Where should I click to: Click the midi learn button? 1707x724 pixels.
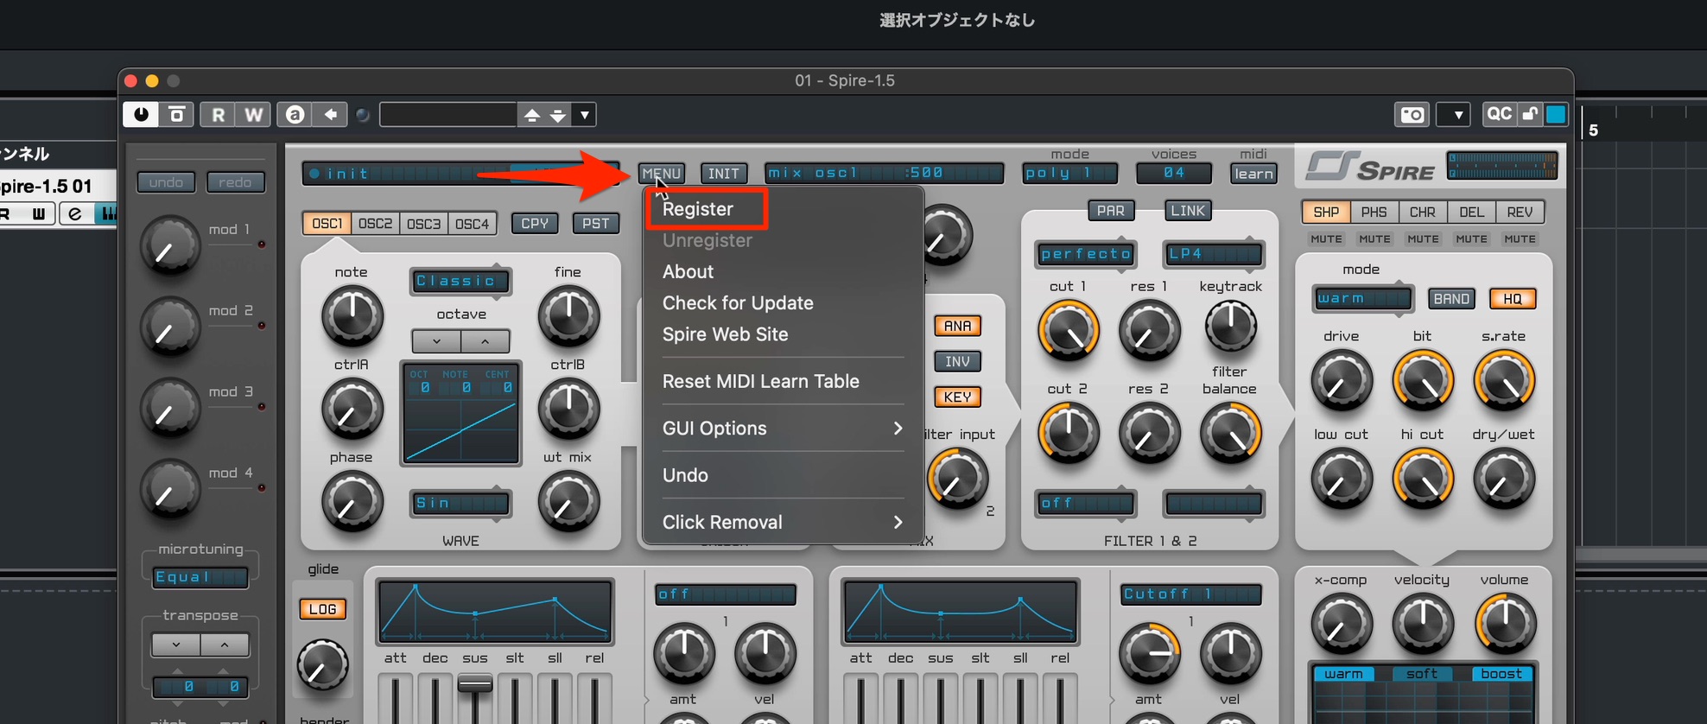pyautogui.click(x=1253, y=174)
